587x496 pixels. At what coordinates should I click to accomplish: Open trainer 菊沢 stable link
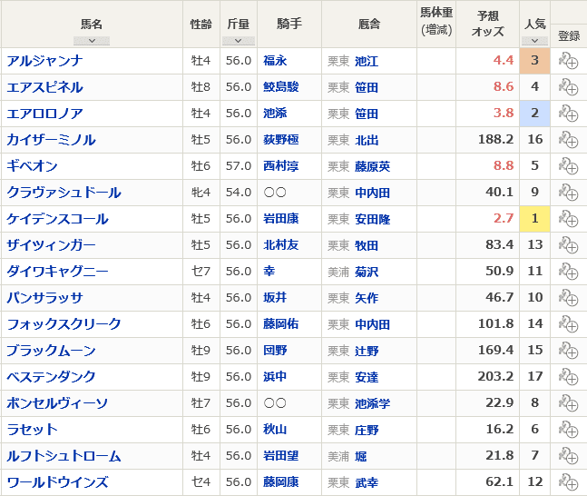367,272
